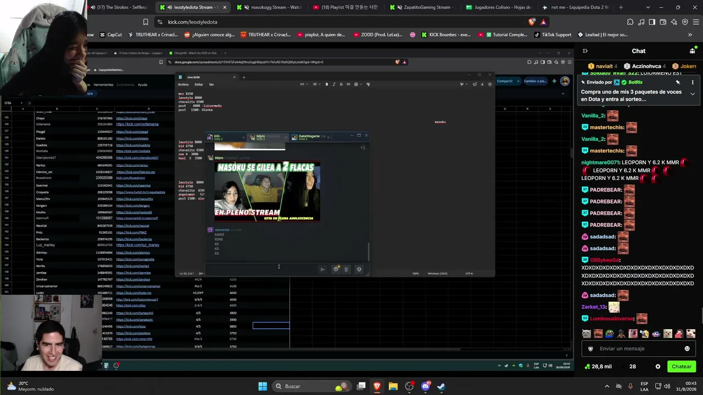Open Archivo menu in the streamed document
703x395 pixels.
pyautogui.click(x=183, y=84)
